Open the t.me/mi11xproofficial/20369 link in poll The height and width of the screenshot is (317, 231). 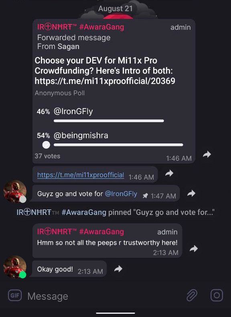105,81
